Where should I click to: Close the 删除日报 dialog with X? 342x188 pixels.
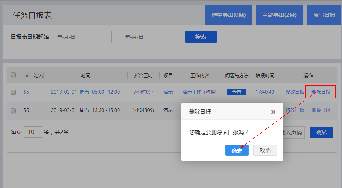[x=273, y=112]
